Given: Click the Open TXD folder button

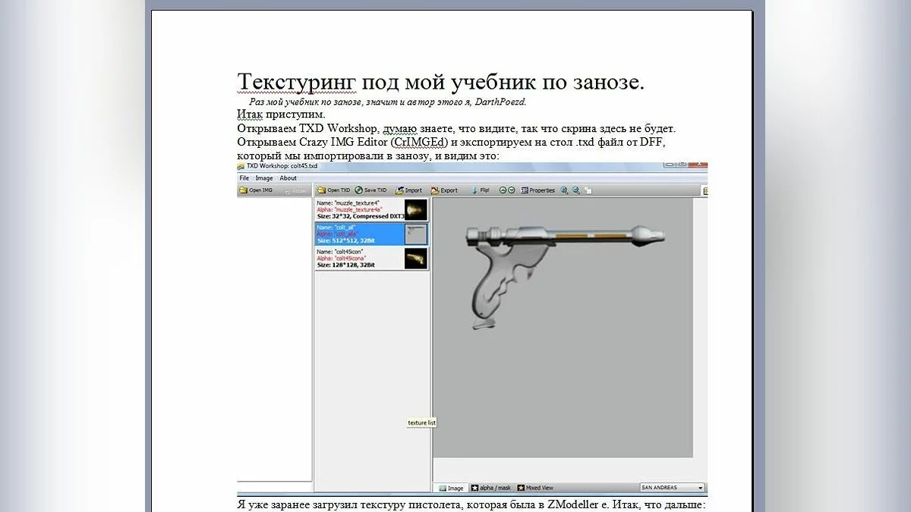Looking at the screenshot, I should (x=333, y=190).
